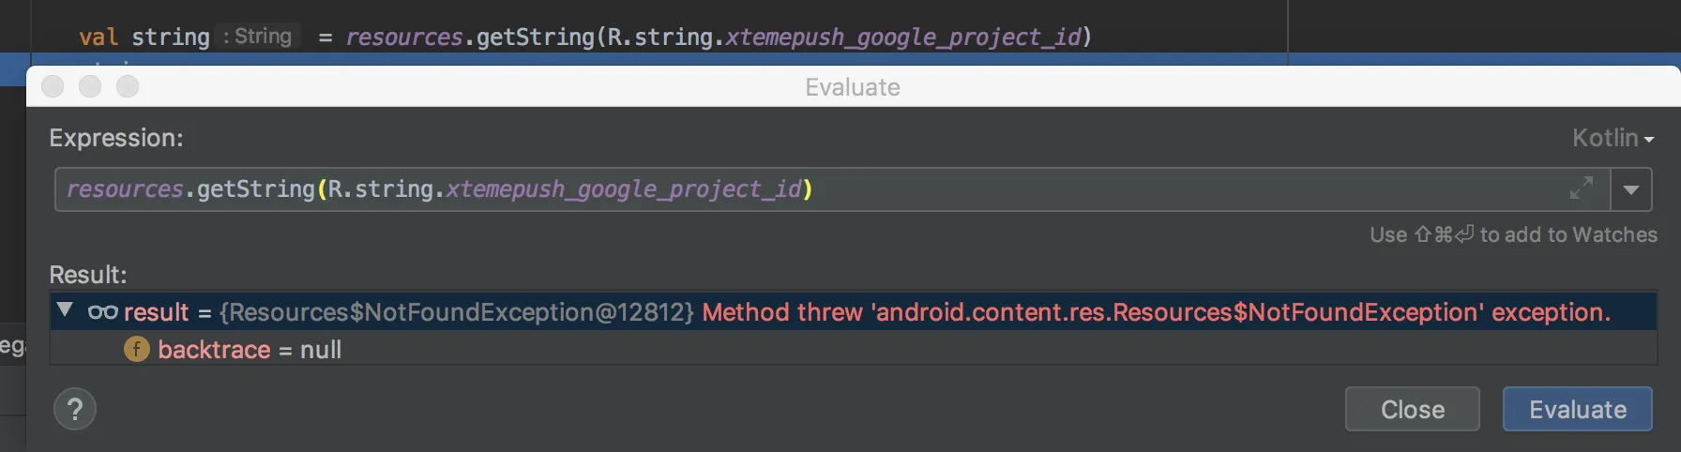
Task: Maximize the Evaluate dialog using the third title-bar button
Action: coord(128,86)
